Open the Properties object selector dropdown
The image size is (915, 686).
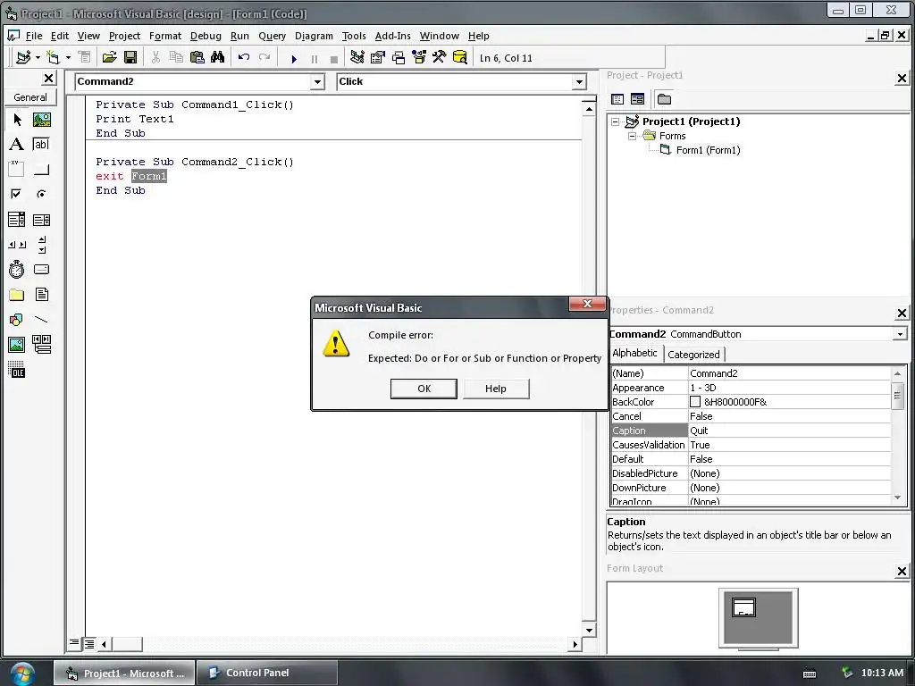tap(900, 334)
